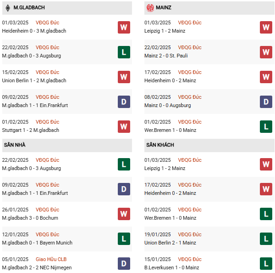The width and height of the screenshot is (275, 273).
Task: Click L badge for B.Leverkusen 1 - 0 Mainz
Action: point(266,264)
